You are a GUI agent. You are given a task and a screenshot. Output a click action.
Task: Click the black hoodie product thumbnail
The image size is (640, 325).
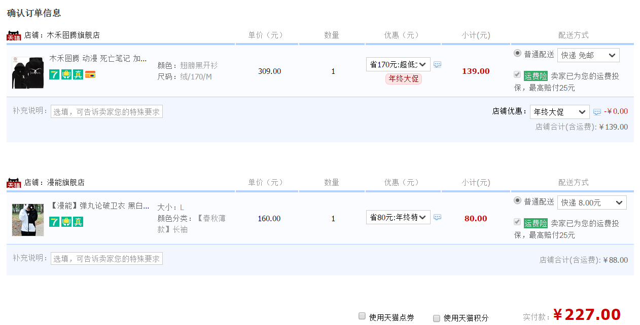[28, 72]
